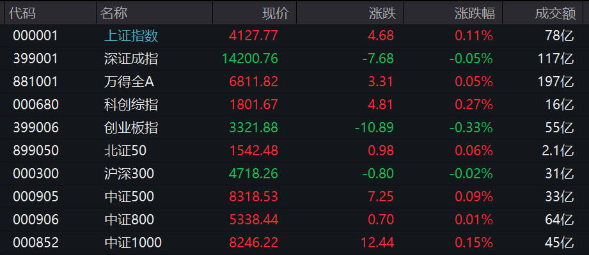Image resolution: width=589 pixels, height=255 pixels.
Task: Select the 深证成指 row name
Action: 131,59
